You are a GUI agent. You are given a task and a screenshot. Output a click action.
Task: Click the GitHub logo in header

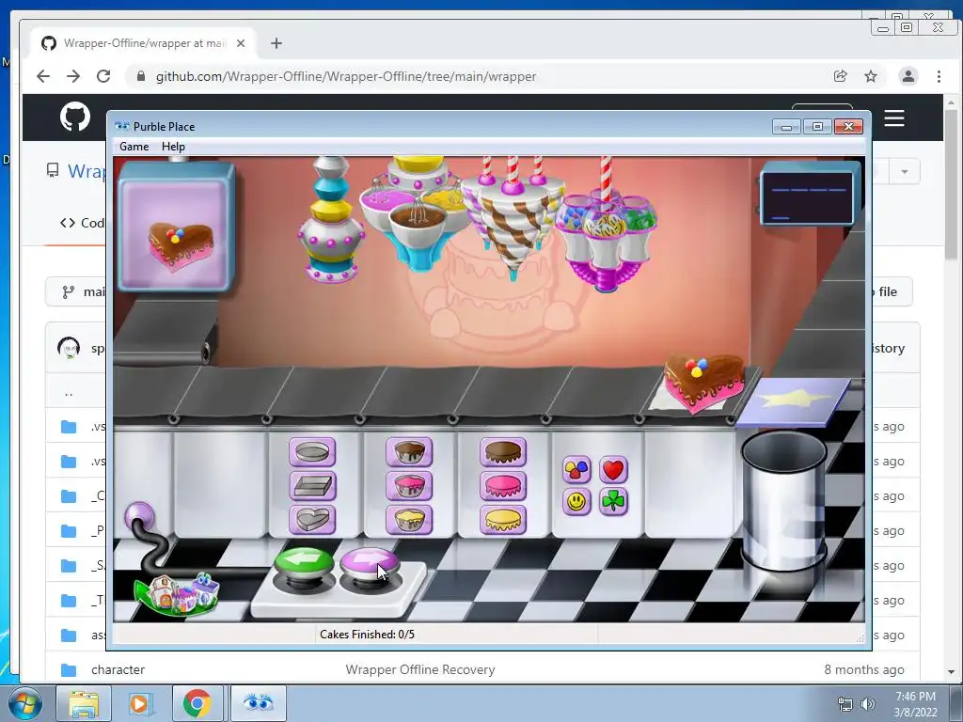pos(75,117)
